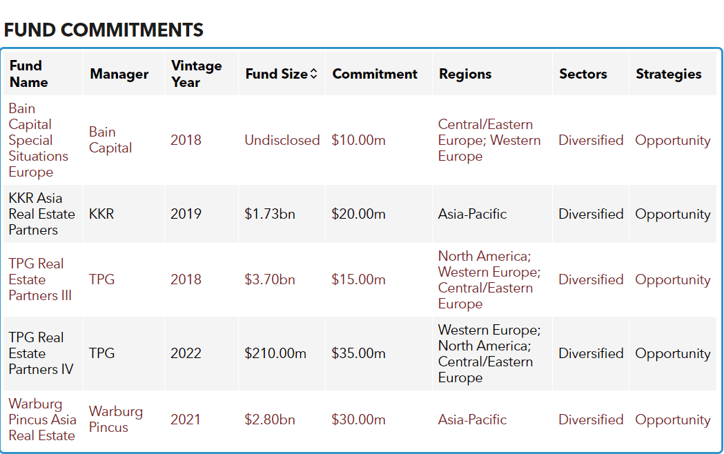Click the $2.80bn fund size
Viewport: 724px width, 454px height.
270,420
